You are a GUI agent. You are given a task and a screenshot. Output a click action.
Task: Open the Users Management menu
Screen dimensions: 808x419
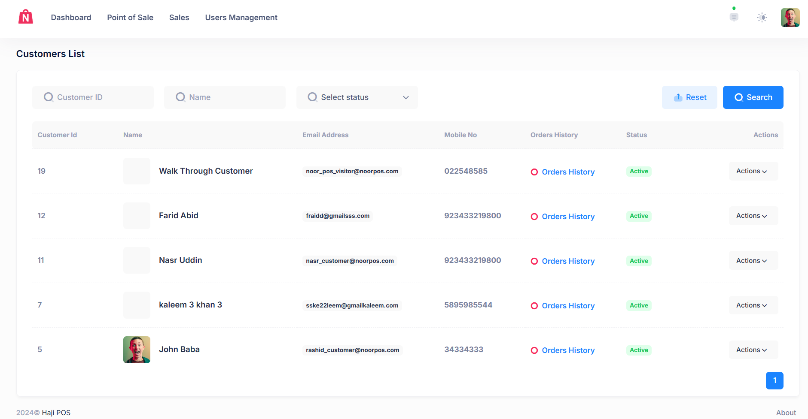pos(241,18)
